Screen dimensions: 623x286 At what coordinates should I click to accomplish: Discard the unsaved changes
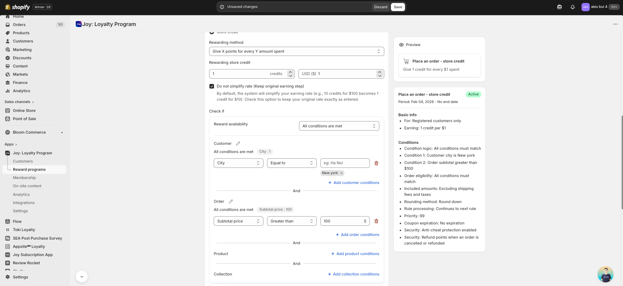tap(381, 7)
